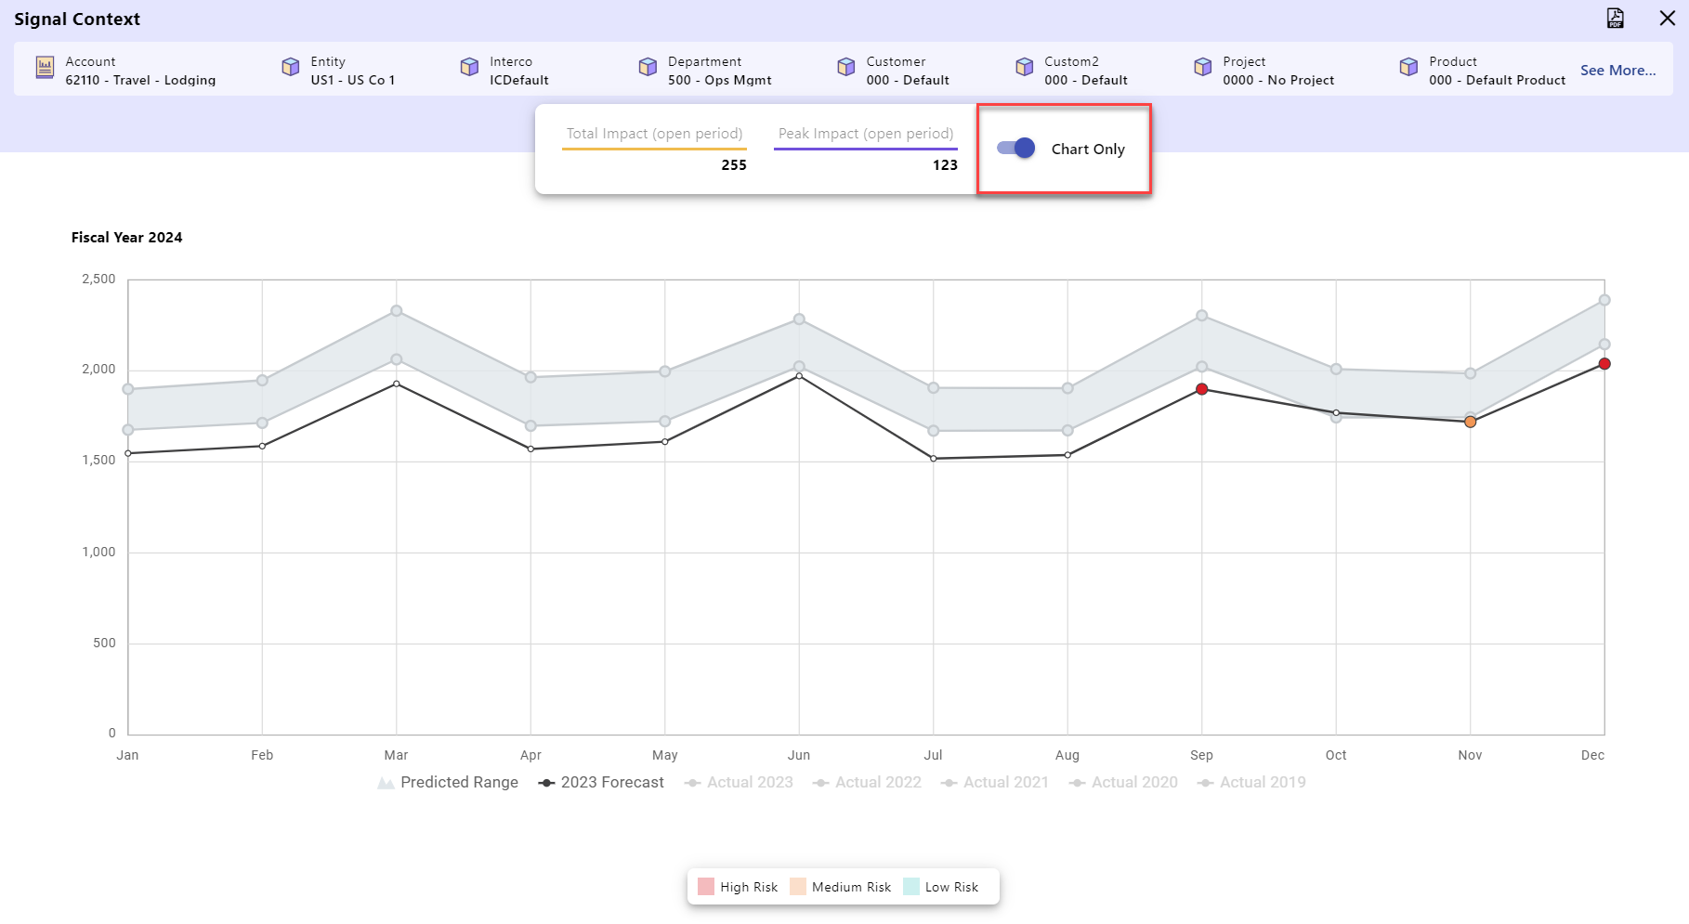The width and height of the screenshot is (1689, 924).
Task: Click the Fiscal Year 2024 chart title
Action: click(x=127, y=238)
